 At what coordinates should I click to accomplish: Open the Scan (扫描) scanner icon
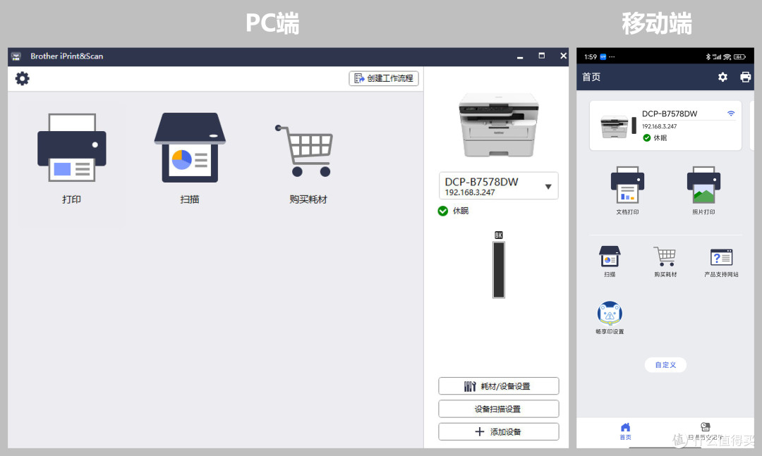click(x=190, y=147)
